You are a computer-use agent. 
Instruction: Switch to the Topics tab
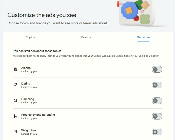point(30,37)
